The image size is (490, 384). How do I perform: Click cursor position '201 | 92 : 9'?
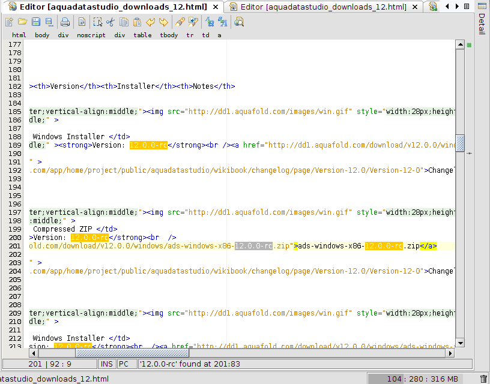tap(50, 364)
